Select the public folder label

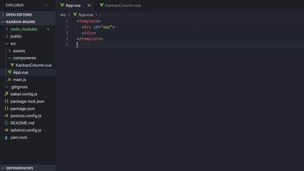16,36
